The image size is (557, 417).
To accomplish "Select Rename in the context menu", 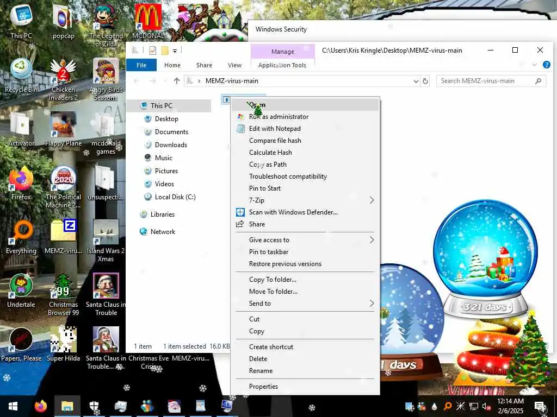I will click(x=306, y=371).
